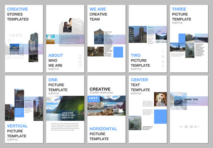This screenshot has width=213, height=148.
Task: Click the blue square in the Three Picture card
Action: [x=182, y=38]
